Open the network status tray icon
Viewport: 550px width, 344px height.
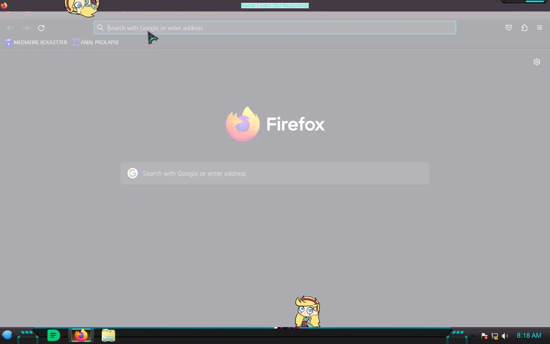point(494,336)
